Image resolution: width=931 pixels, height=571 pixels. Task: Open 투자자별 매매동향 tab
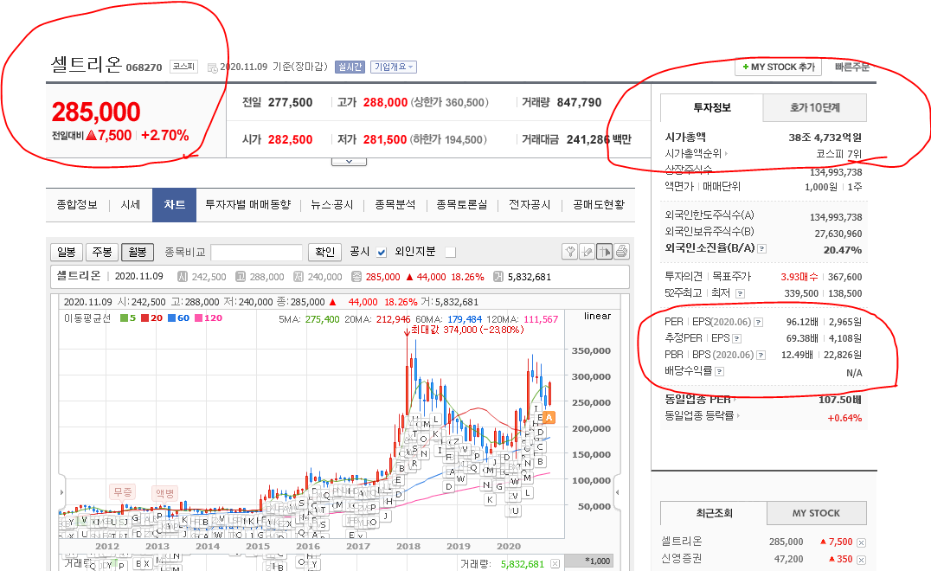[248, 205]
